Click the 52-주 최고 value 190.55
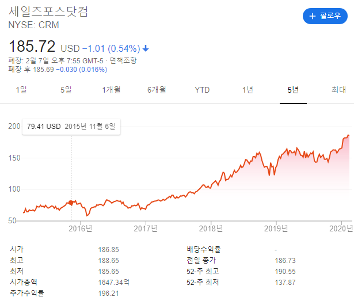 (285, 271)
